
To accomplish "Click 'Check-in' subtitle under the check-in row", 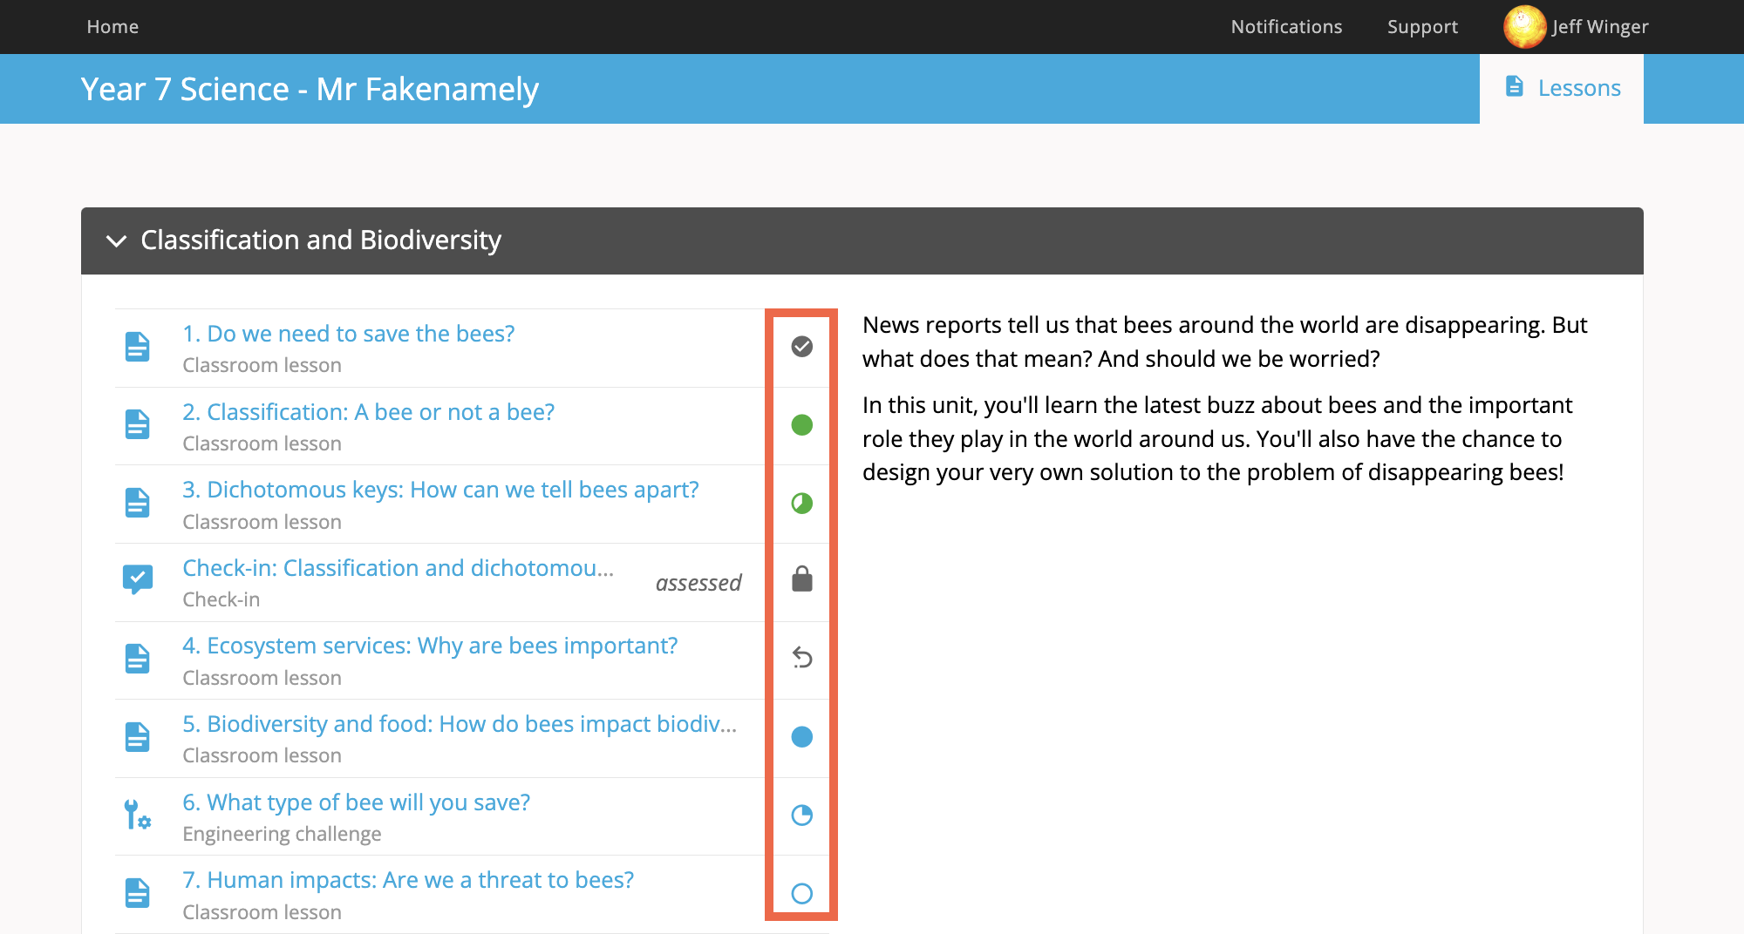I will tap(221, 599).
